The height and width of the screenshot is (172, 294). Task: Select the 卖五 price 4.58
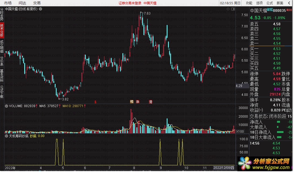pos(277,24)
